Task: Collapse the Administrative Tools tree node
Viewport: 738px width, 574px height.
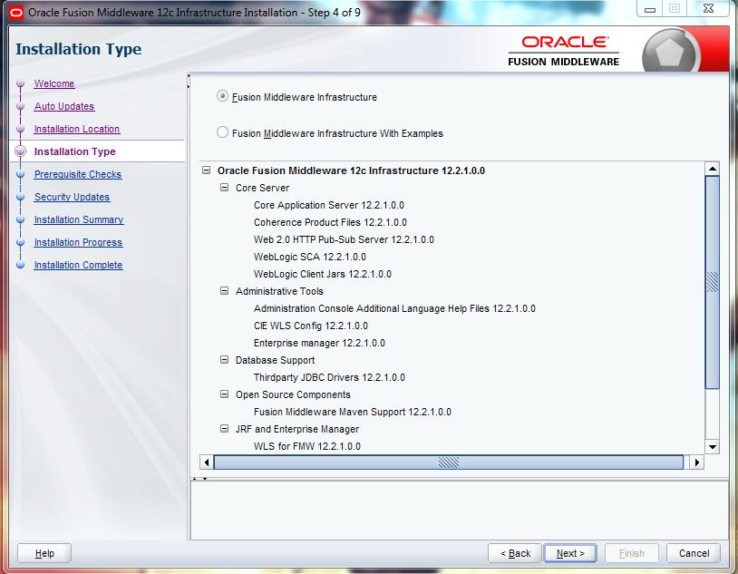Action: click(x=225, y=291)
